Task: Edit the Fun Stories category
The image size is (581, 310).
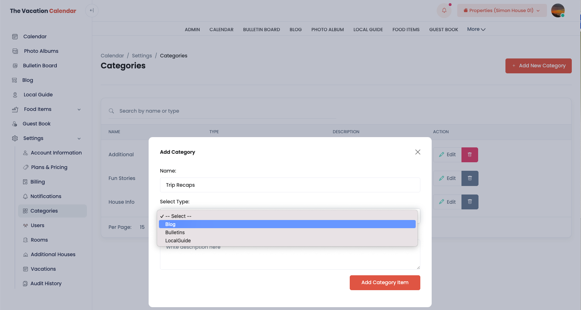Action: (447, 179)
